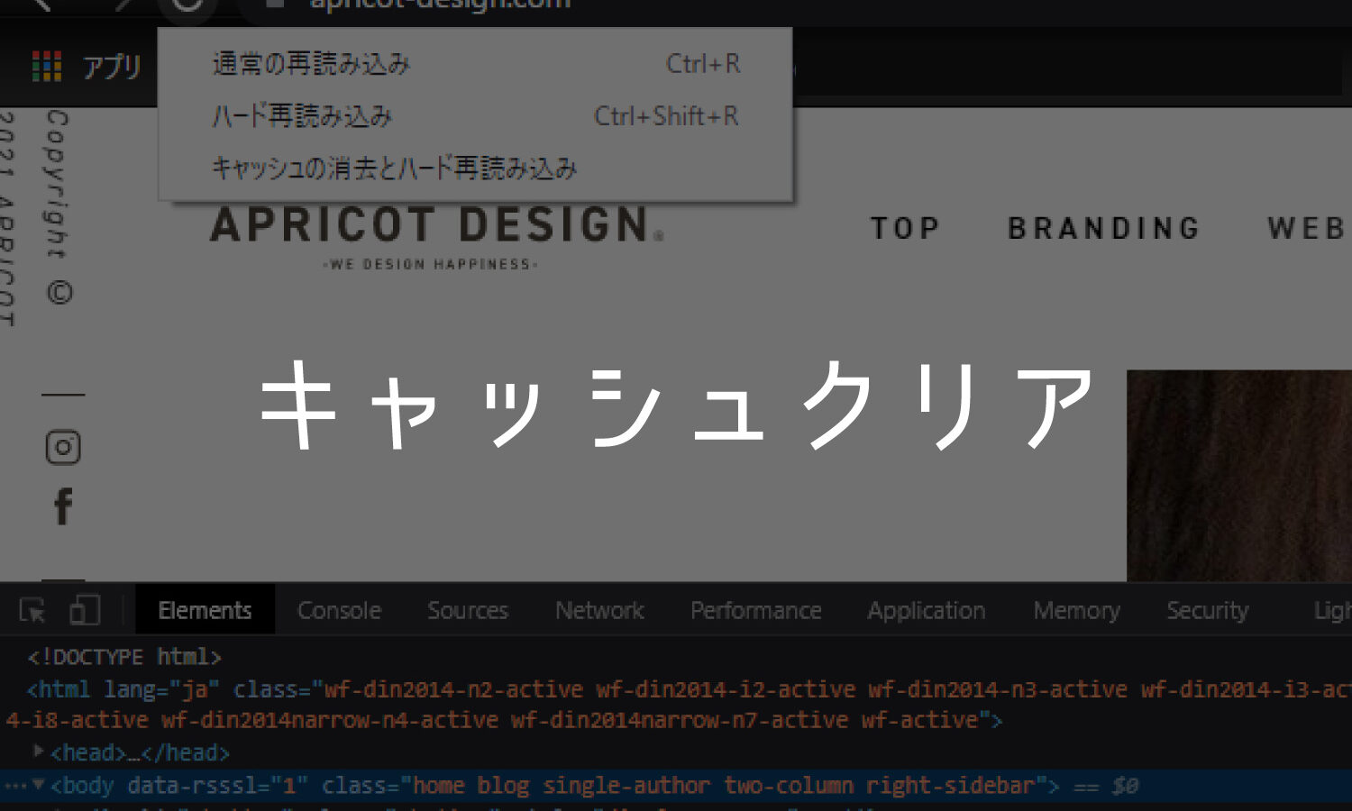Toggle the DevTools device toolbar icon
This screenshot has height=811, width=1352.
click(x=85, y=610)
